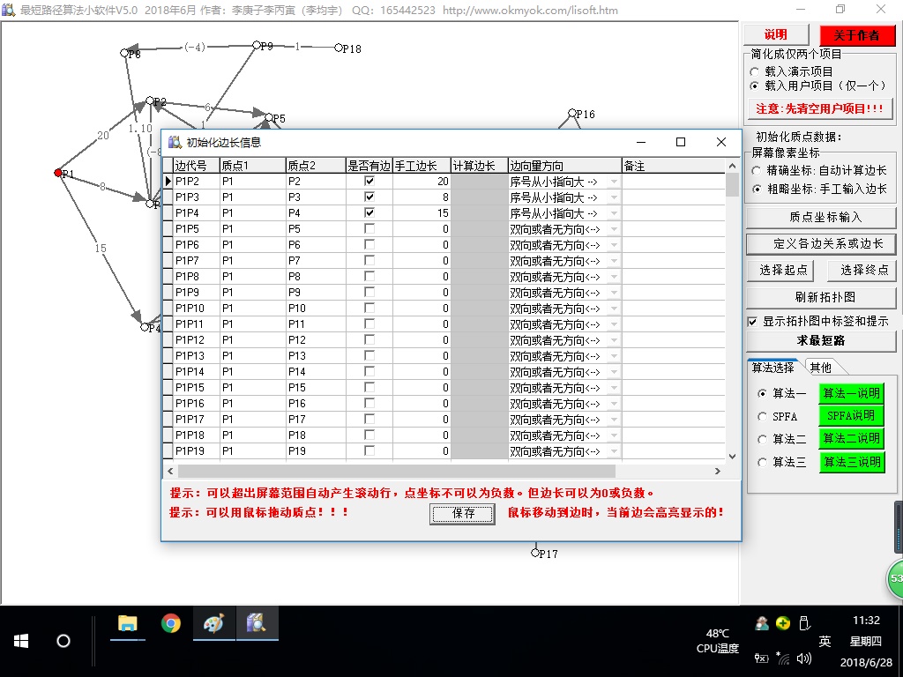Click the wifi network tray icon
Image resolution: width=903 pixels, height=677 pixels.
pos(782,658)
